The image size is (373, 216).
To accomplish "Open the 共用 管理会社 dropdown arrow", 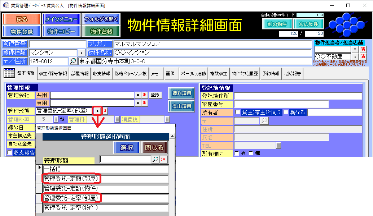I will click(x=137, y=95).
